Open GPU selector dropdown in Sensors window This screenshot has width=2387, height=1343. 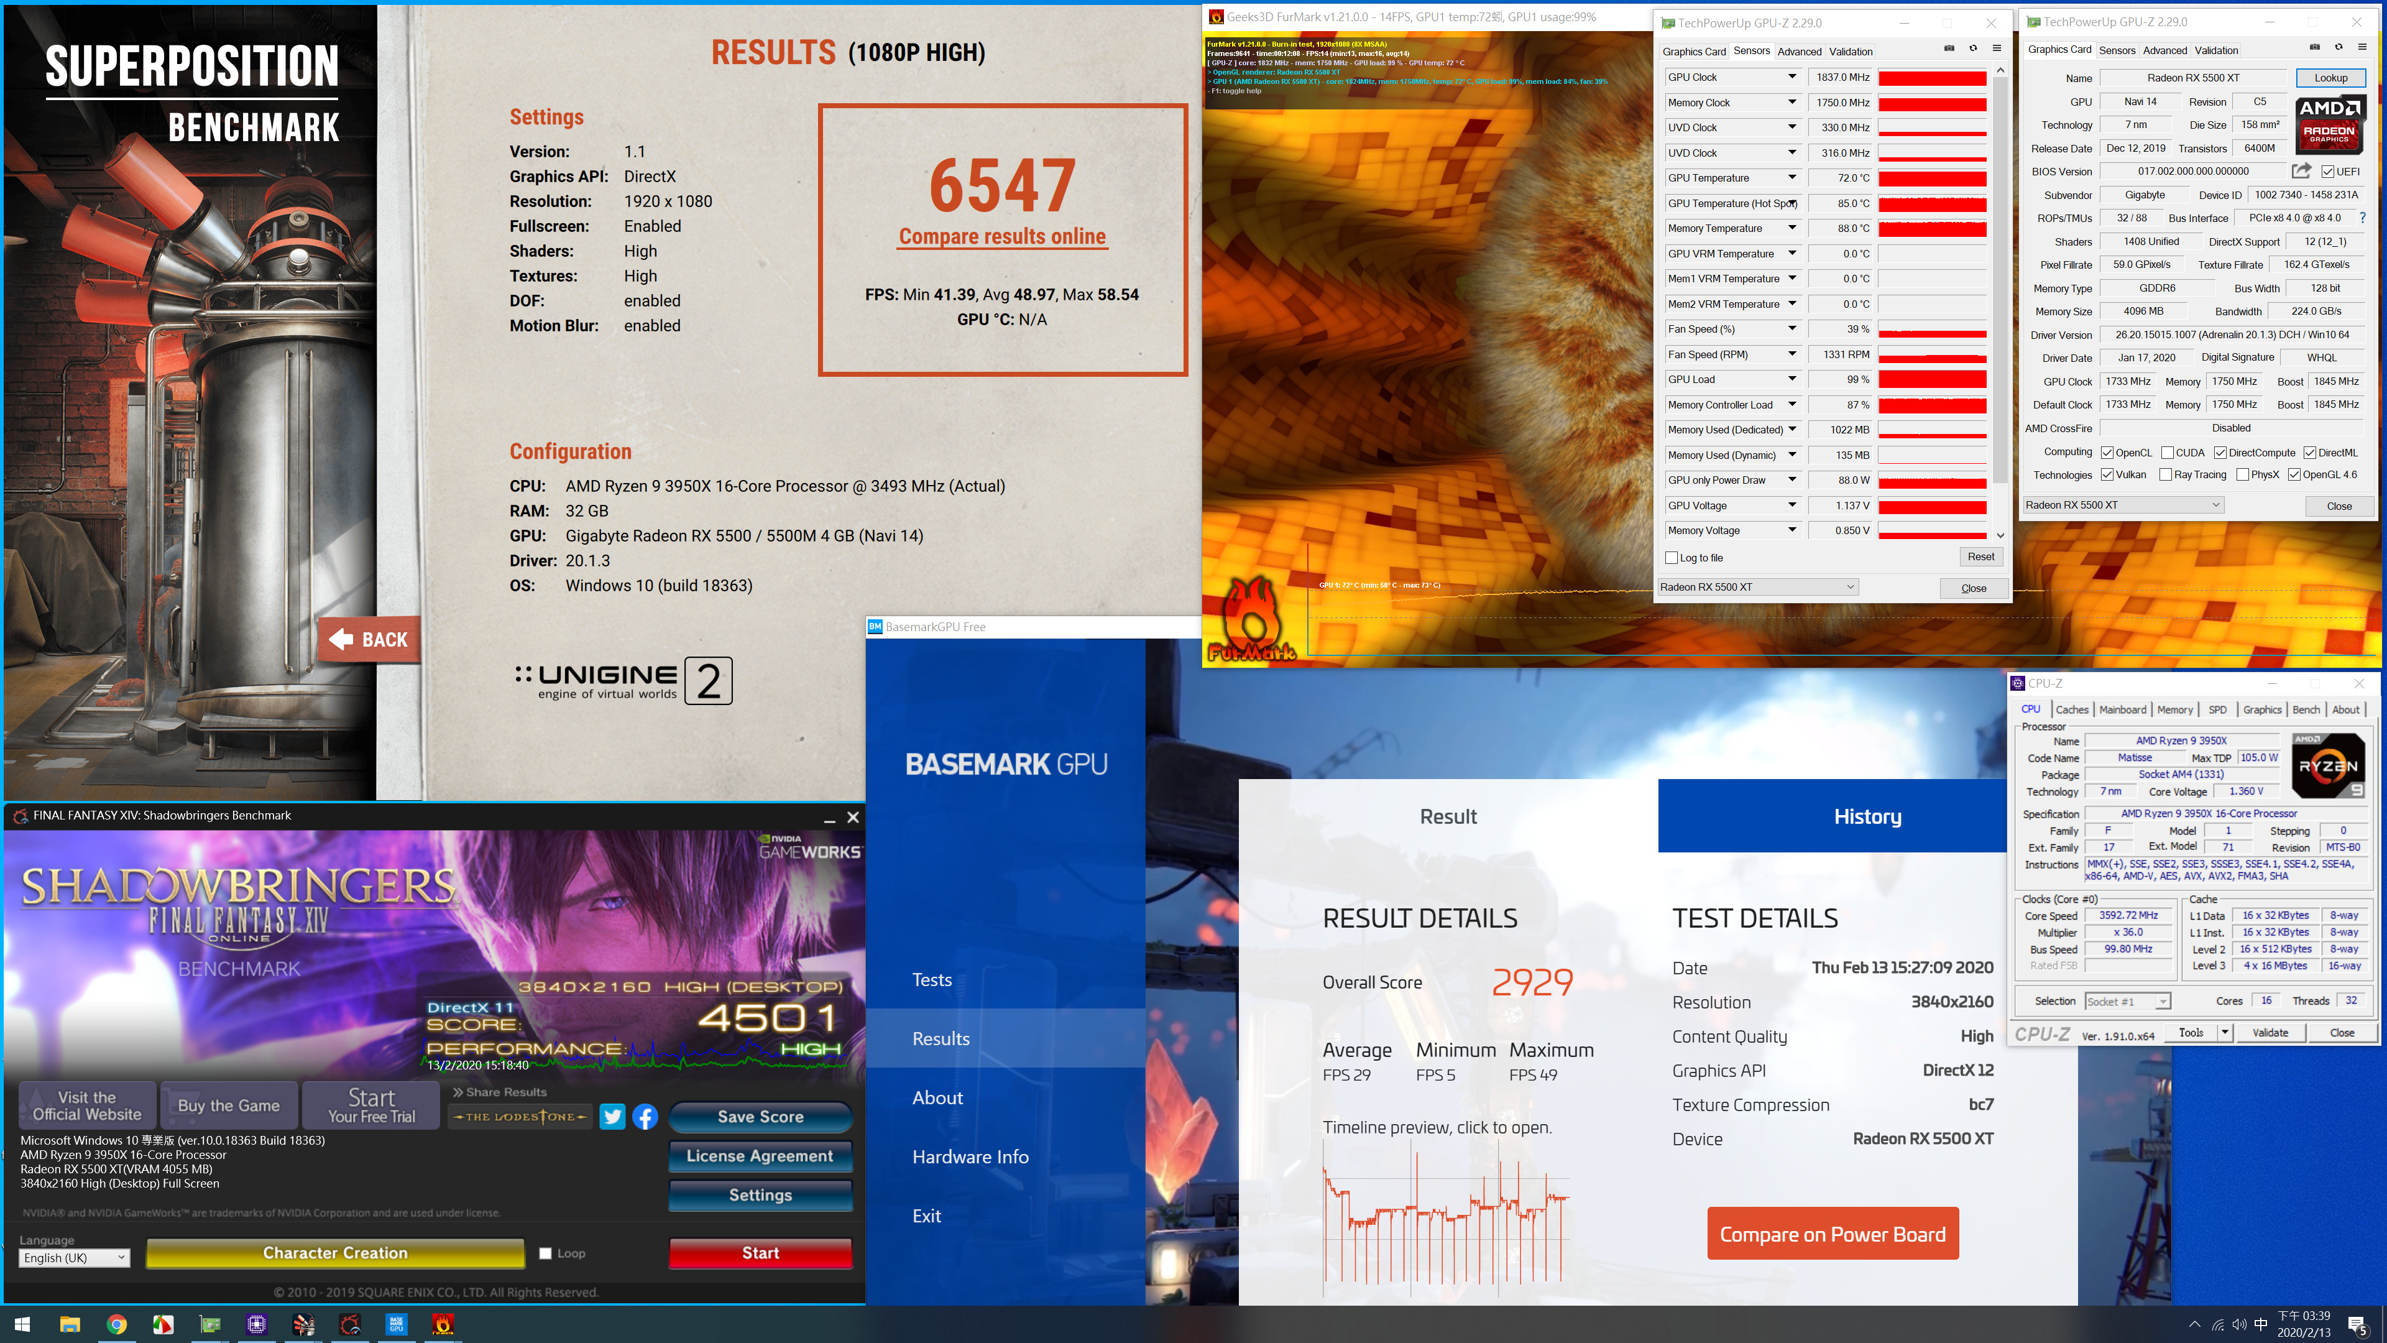(1758, 587)
